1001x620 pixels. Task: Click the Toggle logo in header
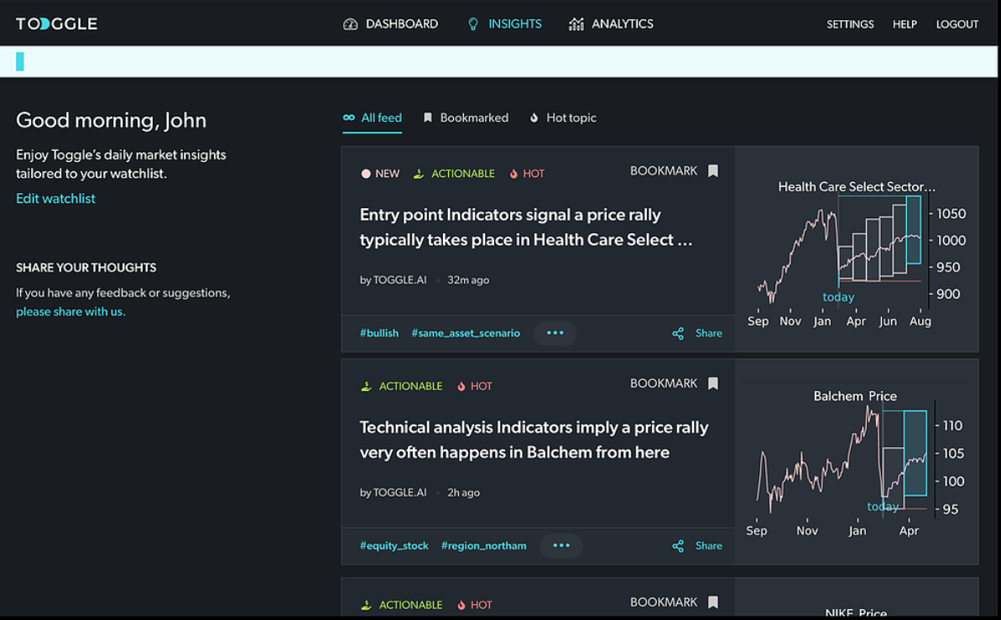[56, 23]
